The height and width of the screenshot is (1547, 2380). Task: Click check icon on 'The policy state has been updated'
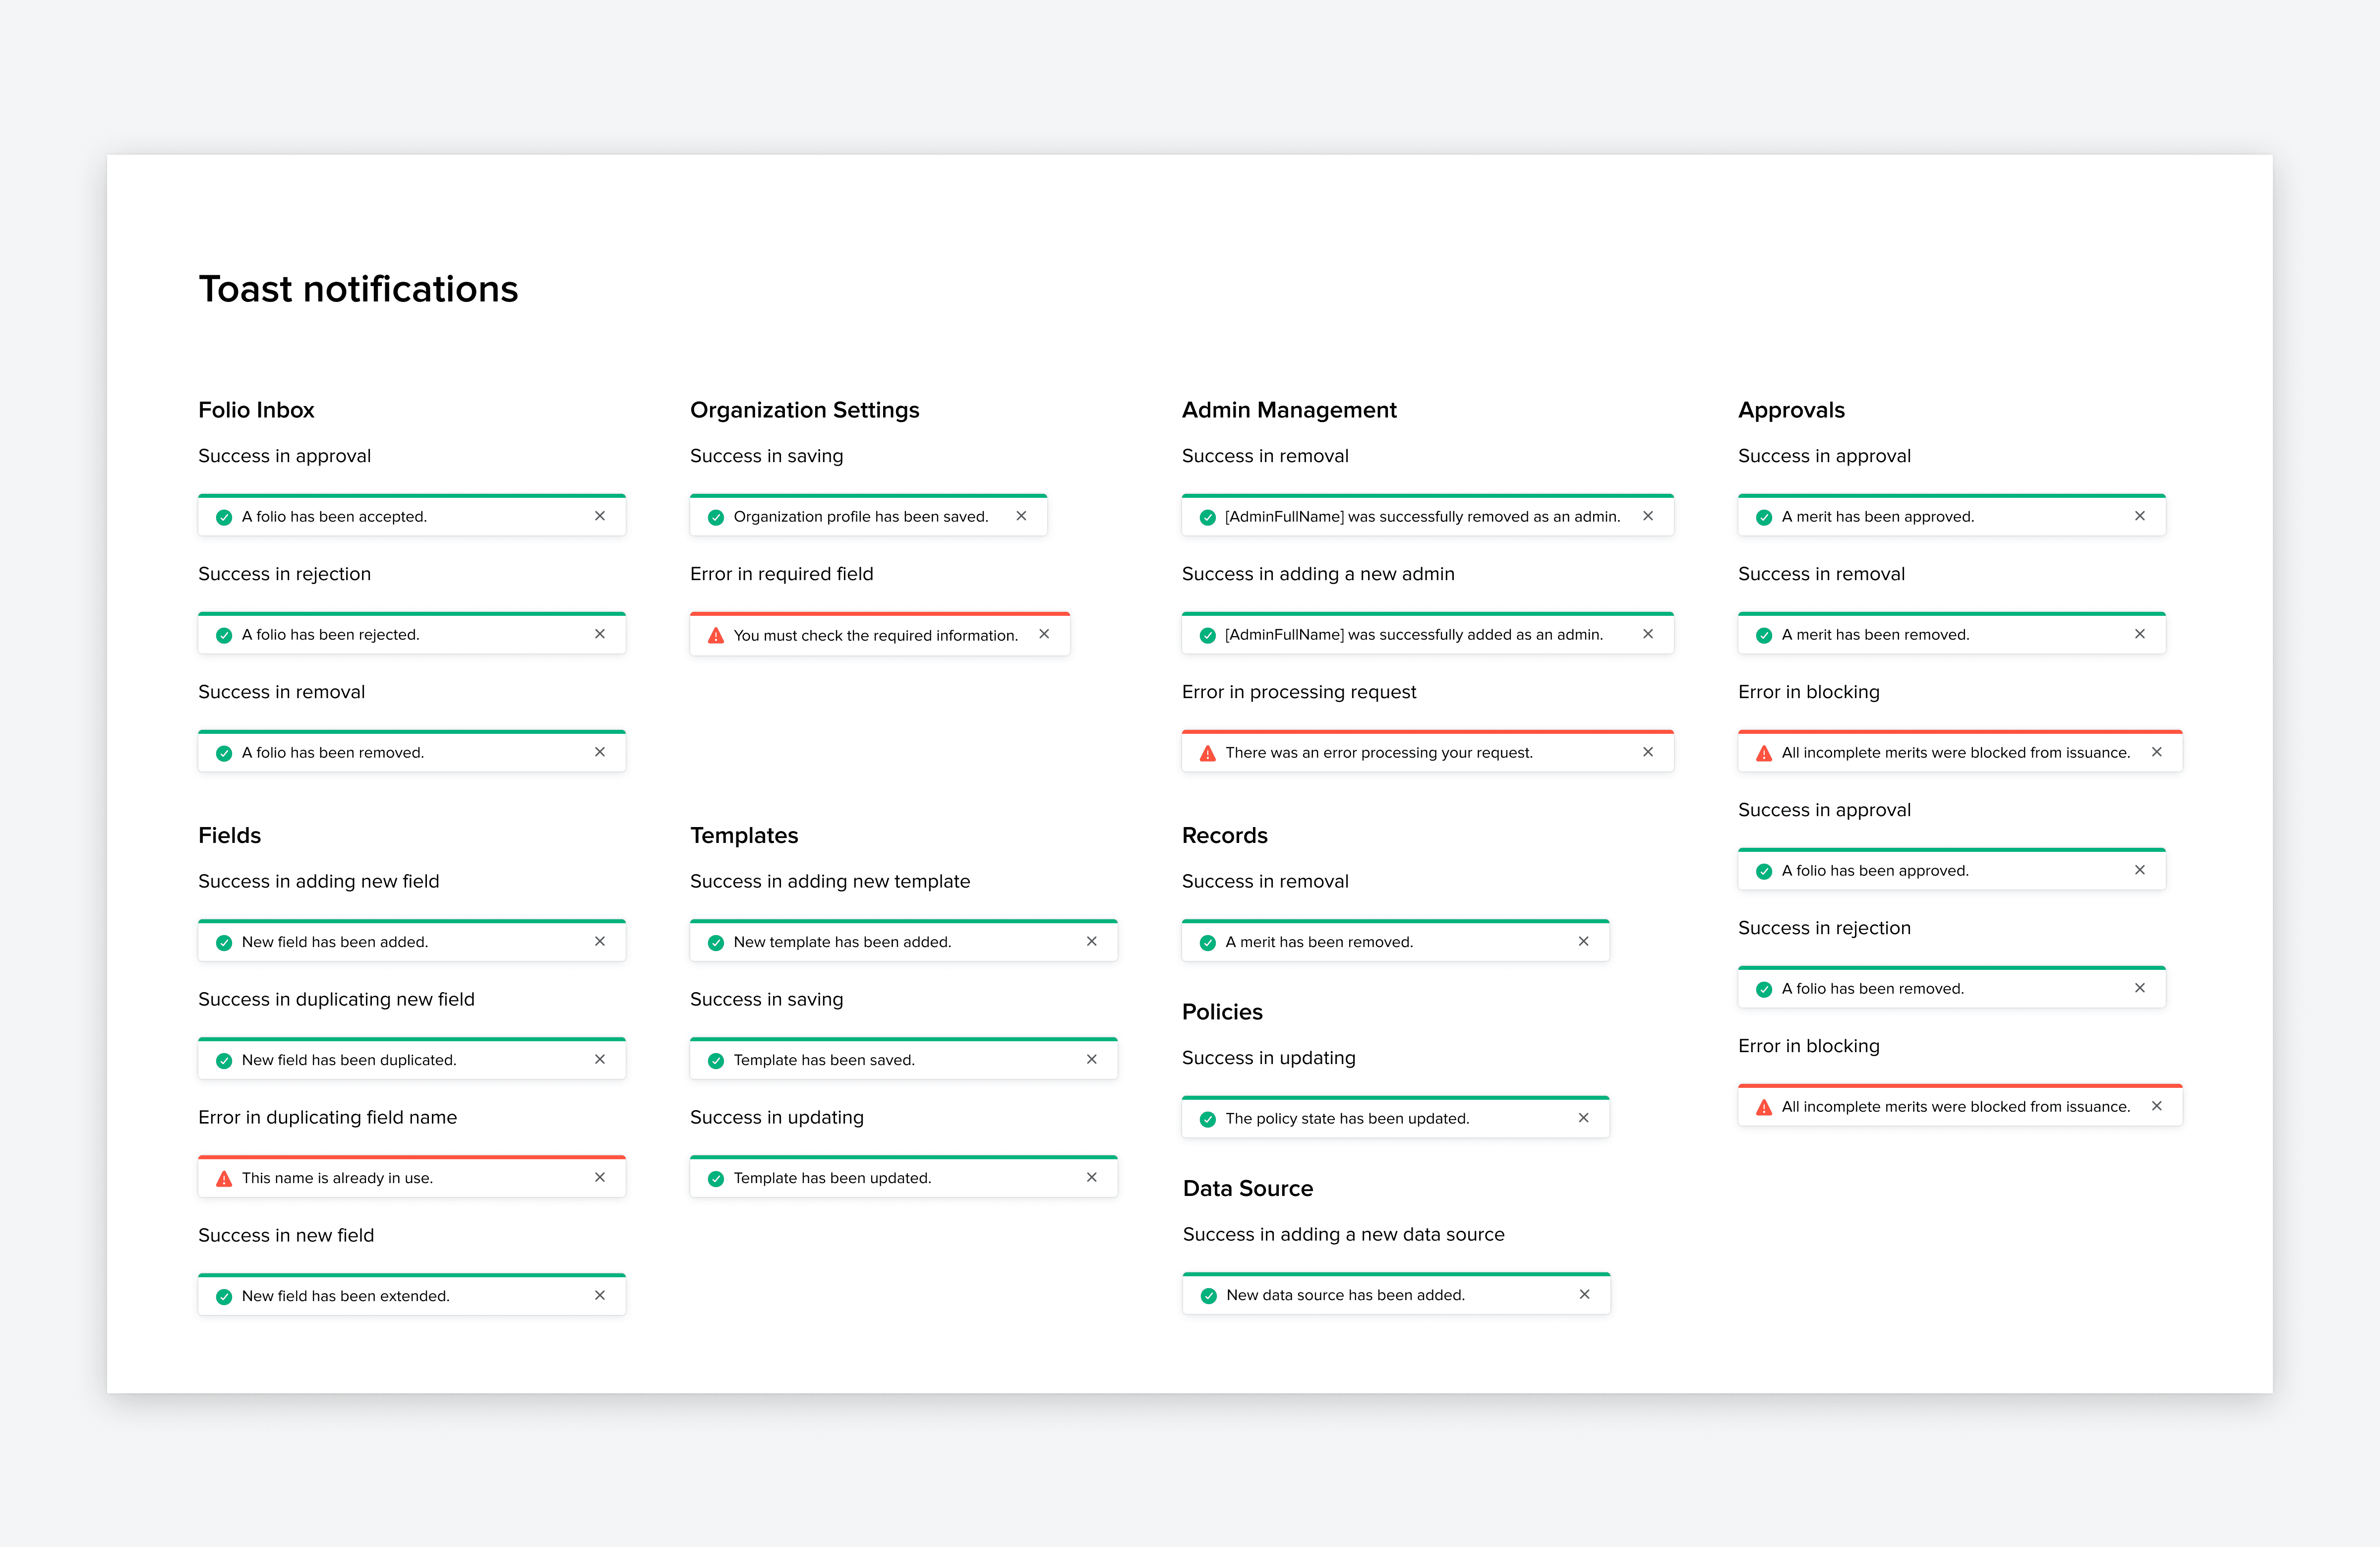tap(1208, 1119)
